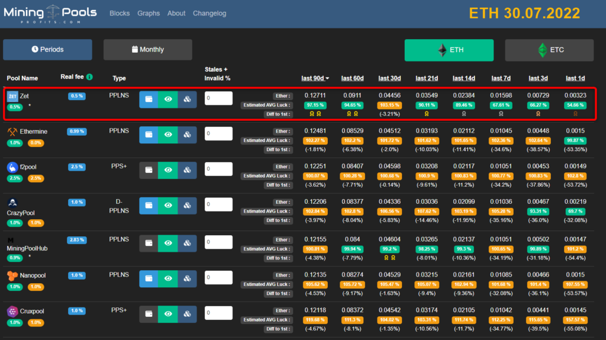Select the Monthly view button
The width and height of the screenshot is (606, 340).
(147, 50)
